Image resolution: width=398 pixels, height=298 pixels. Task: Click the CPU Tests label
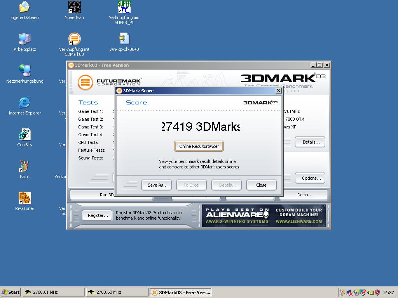88,142
